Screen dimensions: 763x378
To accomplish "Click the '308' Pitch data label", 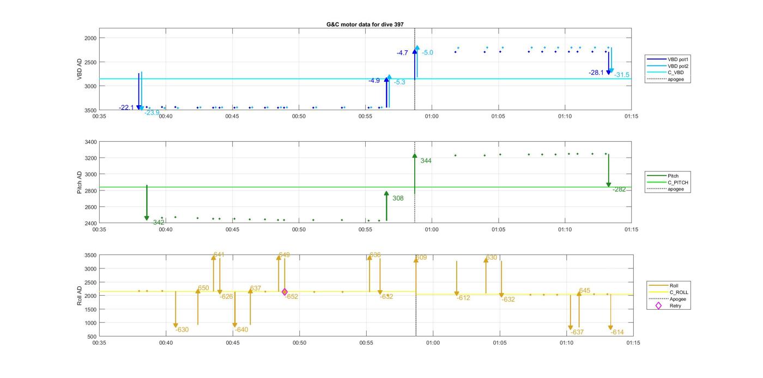I will click(x=398, y=199).
